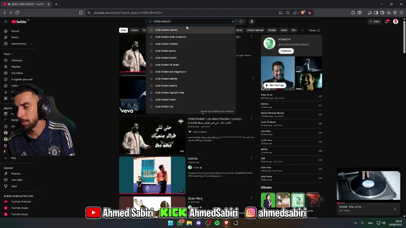Subscribe with the S'abonner button

(x=286, y=51)
